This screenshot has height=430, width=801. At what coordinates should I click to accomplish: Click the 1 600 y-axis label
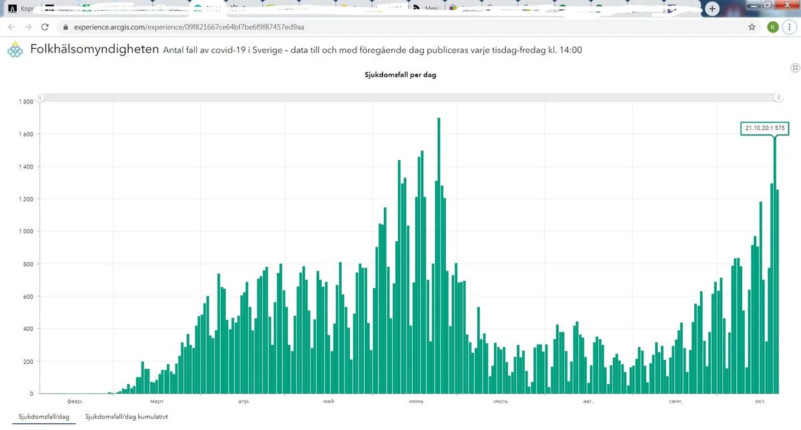point(25,134)
